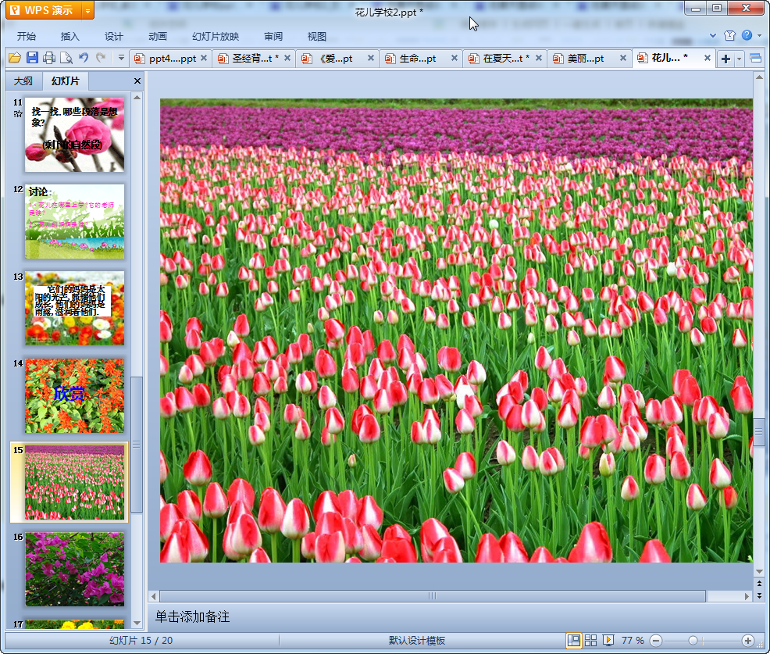Open the 幻灯片放映 ribbon tab

tap(216, 36)
